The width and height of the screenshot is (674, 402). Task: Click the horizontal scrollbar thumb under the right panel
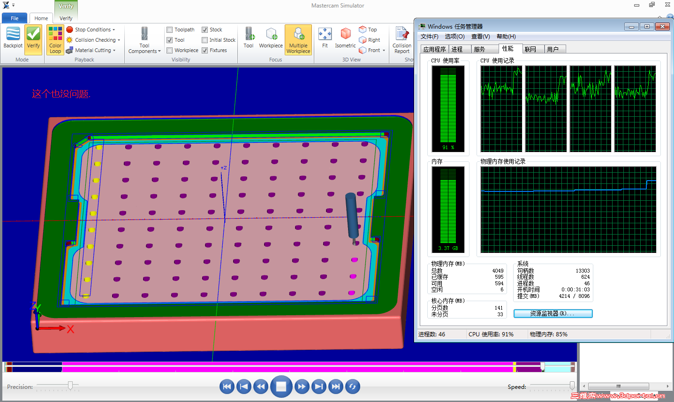click(618, 386)
